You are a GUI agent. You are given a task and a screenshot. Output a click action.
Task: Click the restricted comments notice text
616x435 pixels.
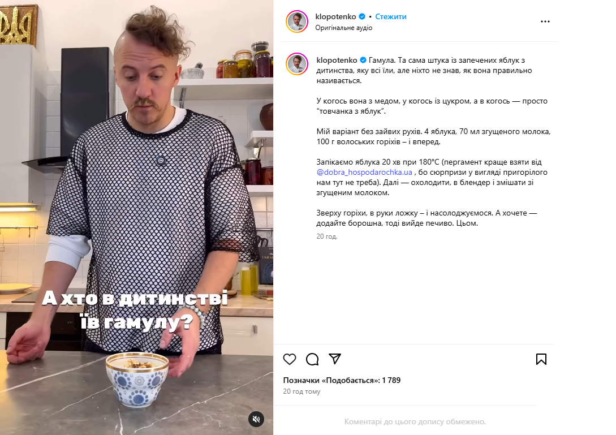415,421
